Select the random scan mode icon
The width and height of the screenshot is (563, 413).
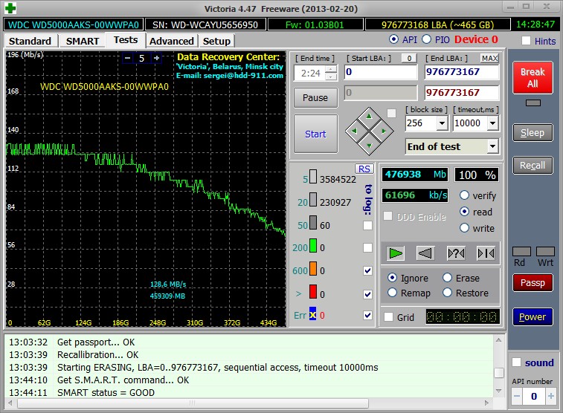tap(456, 253)
